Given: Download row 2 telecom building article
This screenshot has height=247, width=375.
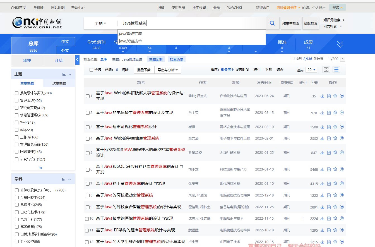Looking at the screenshot, I should coord(322,113).
